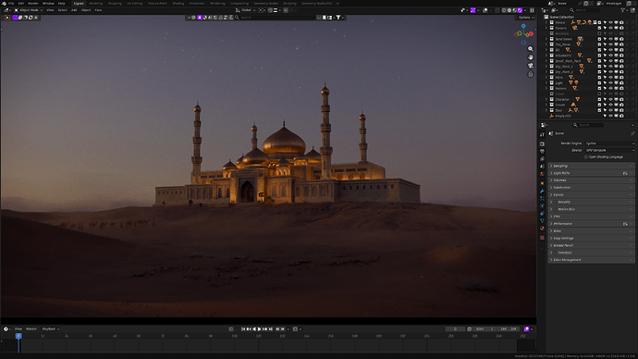Click the timeline play button
Image resolution: width=638 pixels, height=359 pixels.
click(259, 328)
